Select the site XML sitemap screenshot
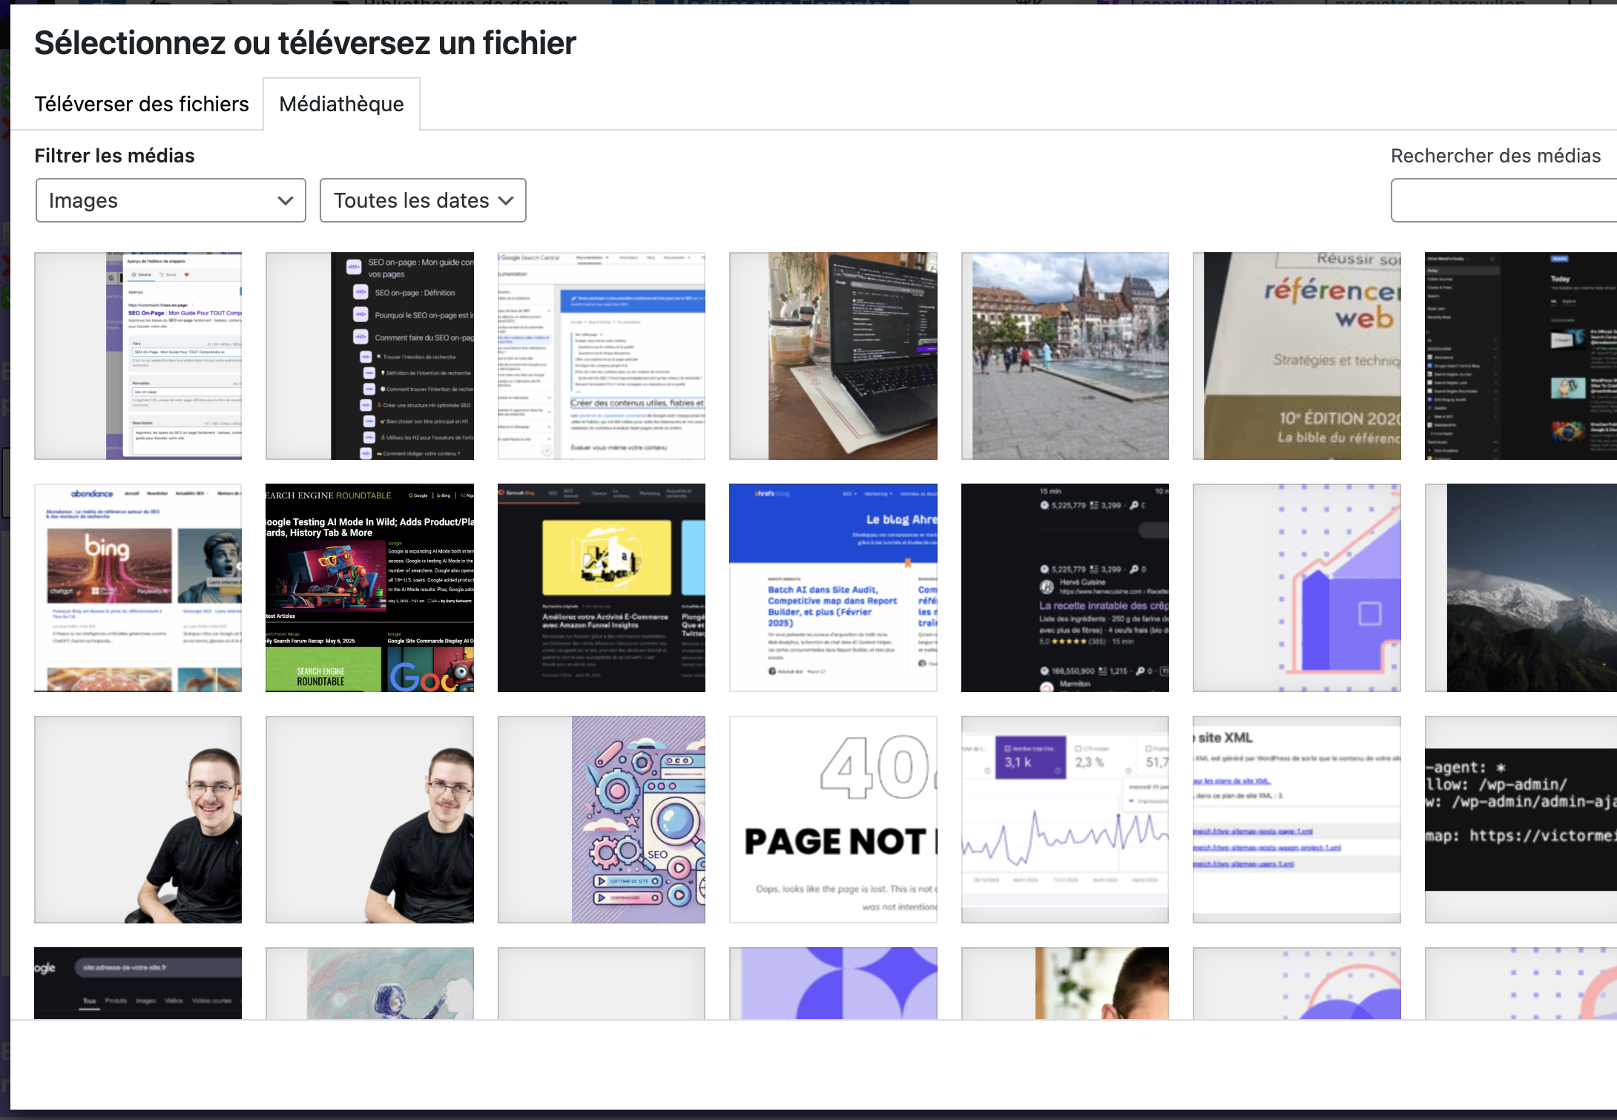This screenshot has width=1617, height=1120. (x=1297, y=820)
